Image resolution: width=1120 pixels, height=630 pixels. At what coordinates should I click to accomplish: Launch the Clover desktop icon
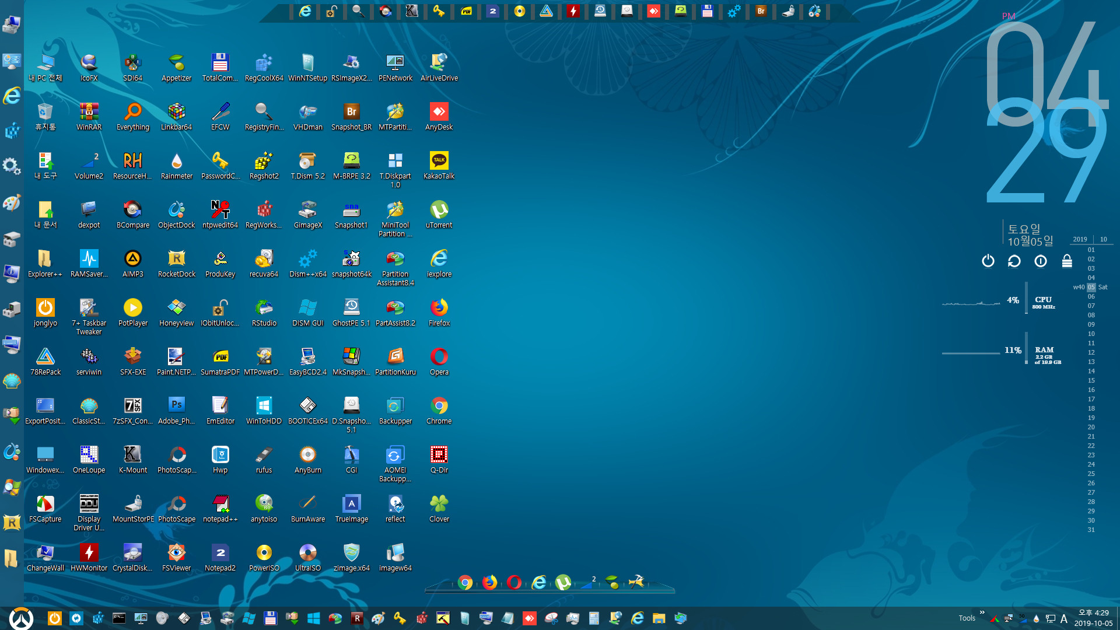tap(439, 508)
